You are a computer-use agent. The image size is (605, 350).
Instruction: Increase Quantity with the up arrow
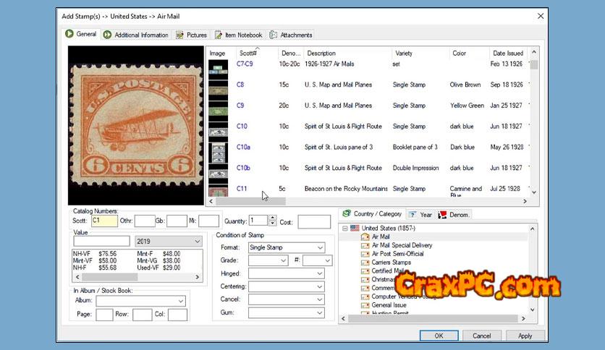coord(272,218)
